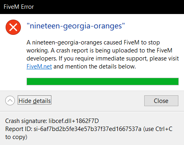Click "and mention the details below" text
184x145 pixels.
pyautogui.click(x=94, y=66)
